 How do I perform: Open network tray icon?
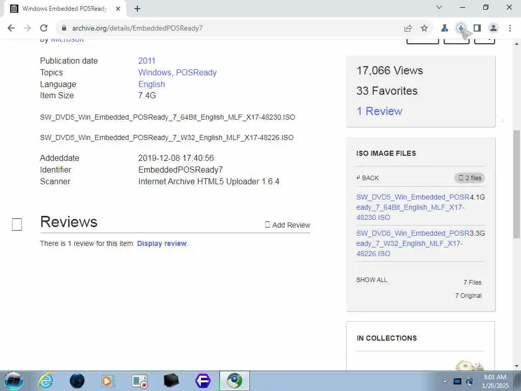[x=457, y=381]
